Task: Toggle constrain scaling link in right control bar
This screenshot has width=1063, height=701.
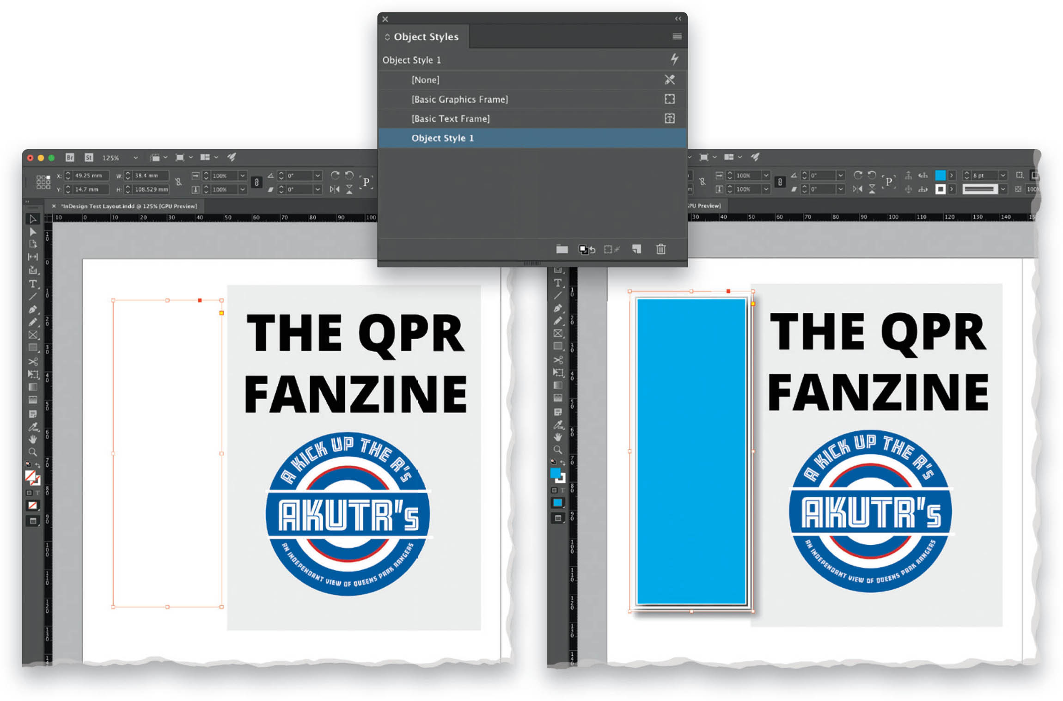Action: pyautogui.click(x=780, y=182)
